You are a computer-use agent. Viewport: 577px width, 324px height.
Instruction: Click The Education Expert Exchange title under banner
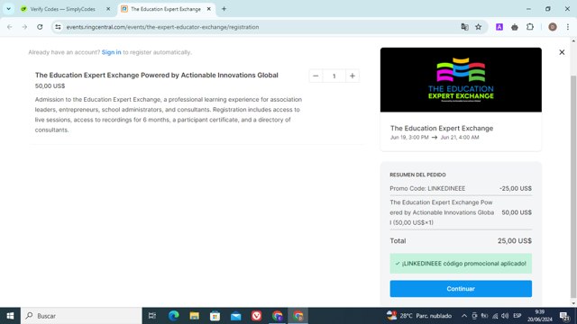(442, 128)
